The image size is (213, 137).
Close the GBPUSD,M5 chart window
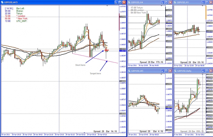[170, 71]
